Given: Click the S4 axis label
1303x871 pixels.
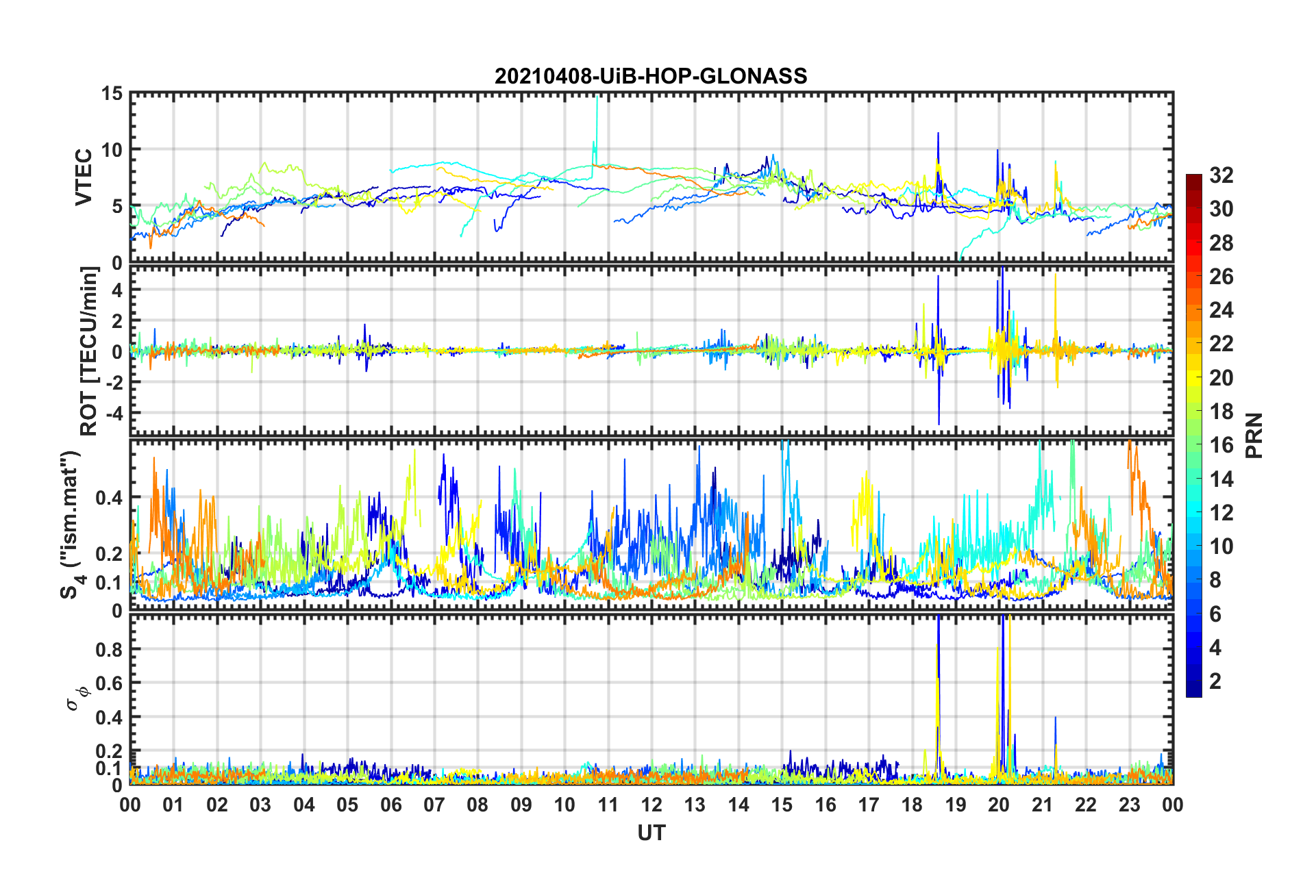Looking at the screenshot, I should pyautogui.click(x=71, y=525).
